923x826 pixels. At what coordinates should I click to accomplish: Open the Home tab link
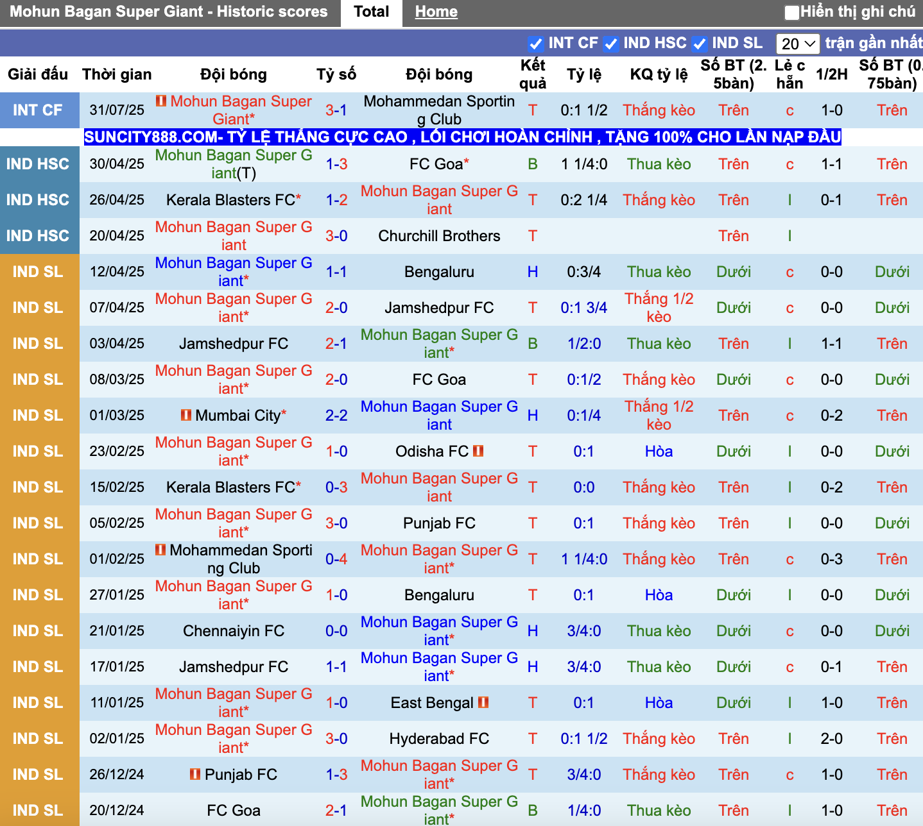436,12
